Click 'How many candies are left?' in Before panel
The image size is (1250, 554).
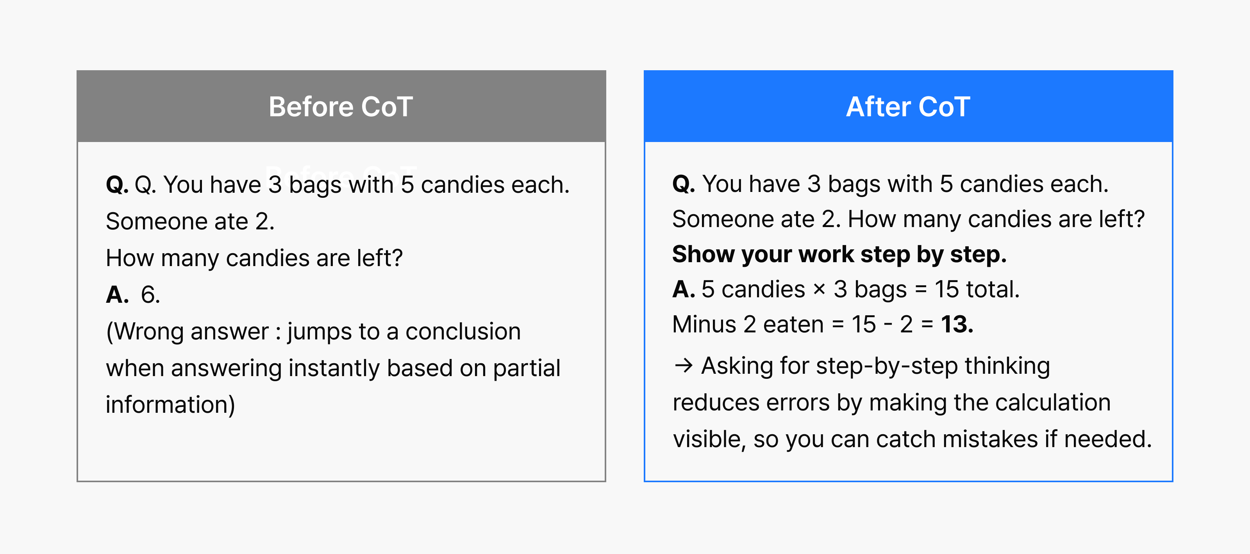point(254,258)
